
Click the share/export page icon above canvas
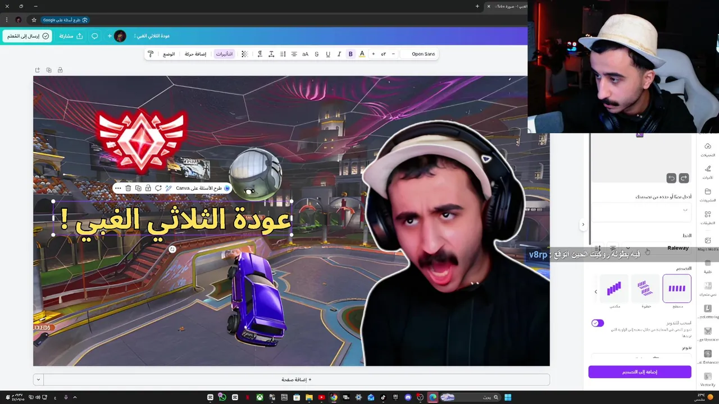coord(38,70)
